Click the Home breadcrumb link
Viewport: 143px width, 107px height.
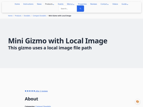10,16
